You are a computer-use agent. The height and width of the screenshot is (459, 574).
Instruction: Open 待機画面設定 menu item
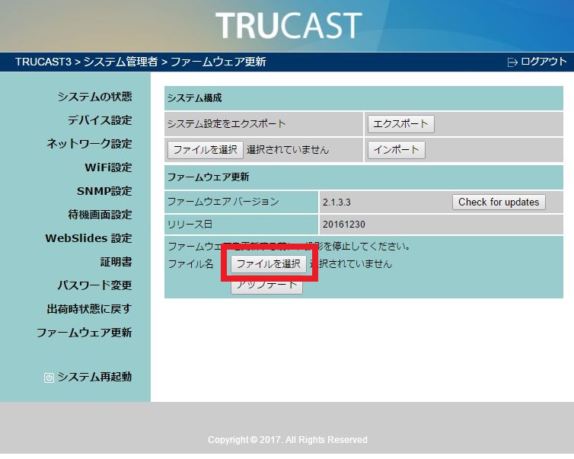100,215
